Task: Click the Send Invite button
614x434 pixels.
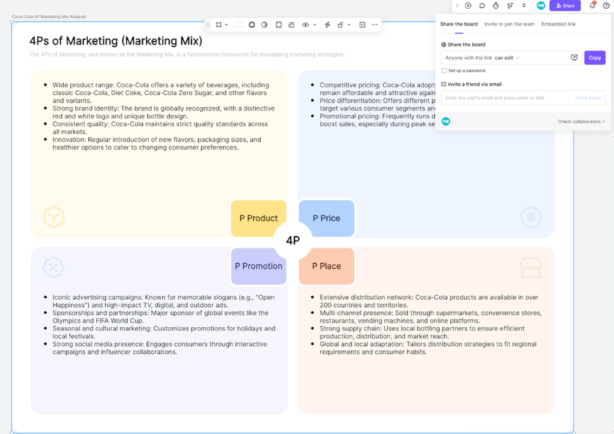Action: pyautogui.click(x=588, y=98)
